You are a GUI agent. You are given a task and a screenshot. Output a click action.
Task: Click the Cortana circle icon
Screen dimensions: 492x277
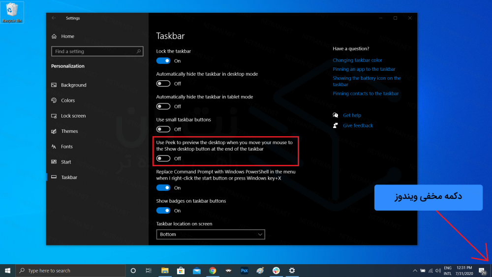(x=133, y=271)
